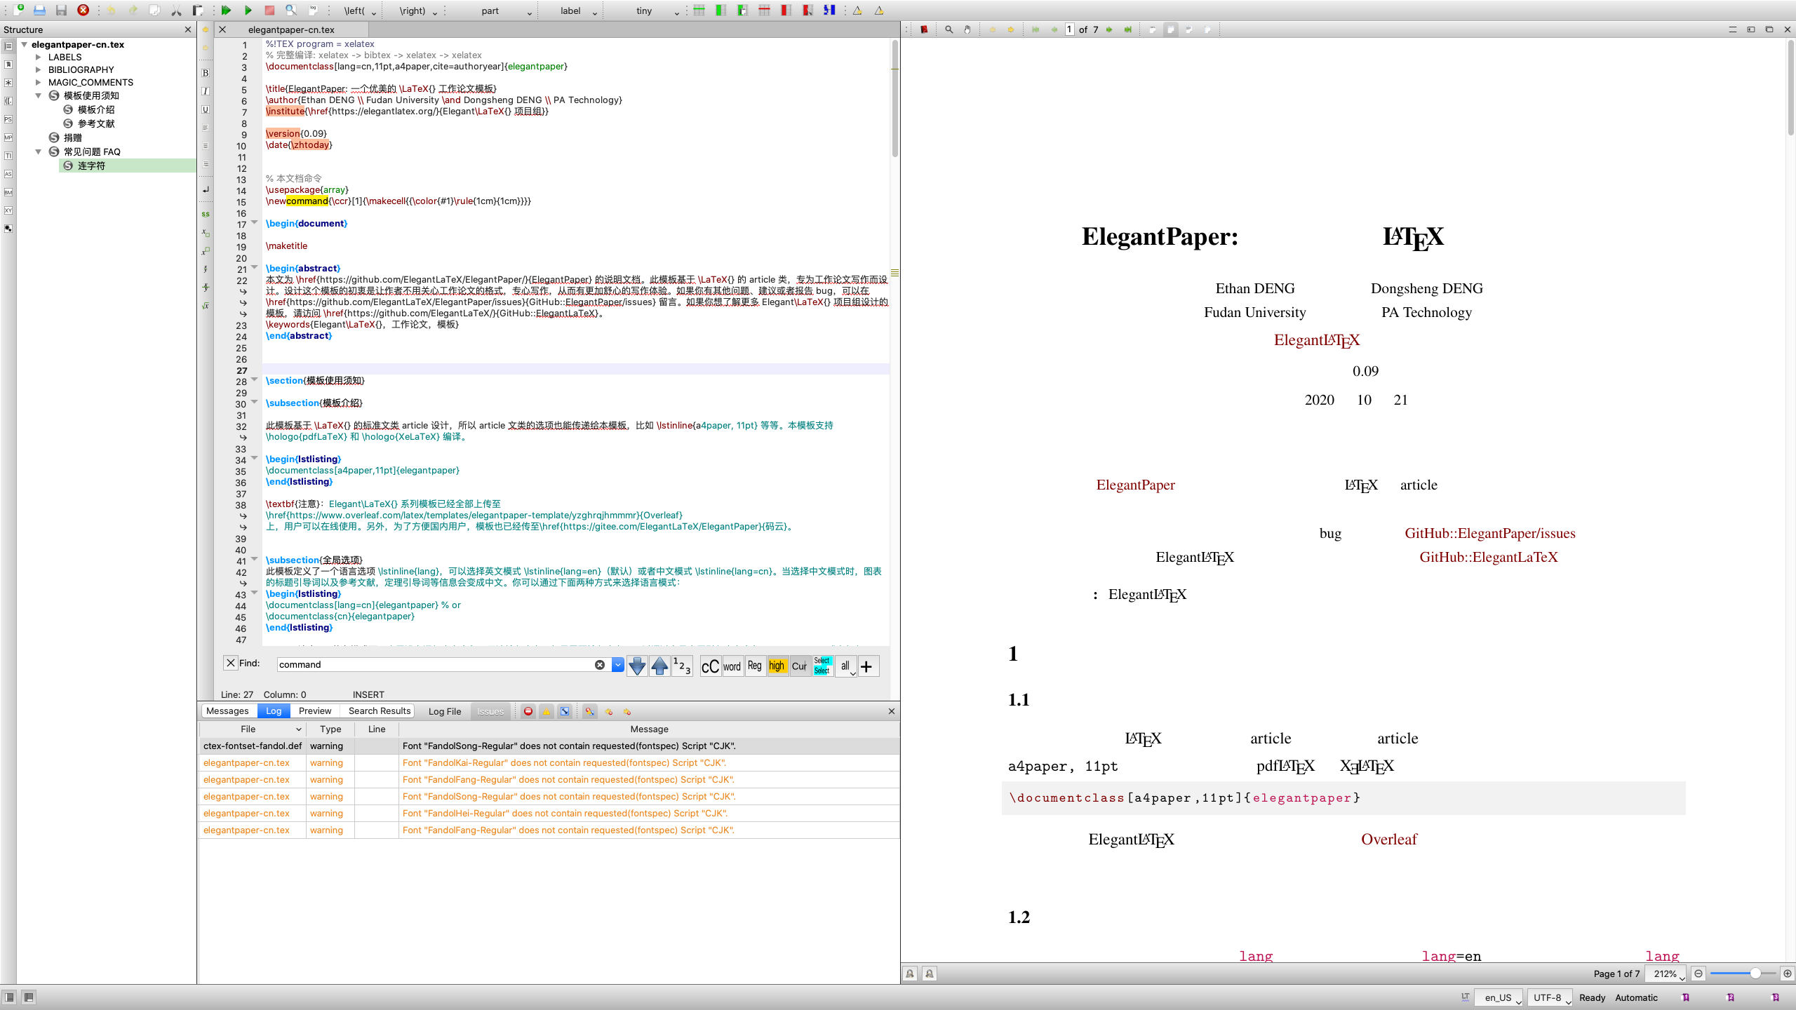Enable case-sensitive search with the cC toggle
The height and width of the screenshot is (1010, 1796).
click(709, 666)
